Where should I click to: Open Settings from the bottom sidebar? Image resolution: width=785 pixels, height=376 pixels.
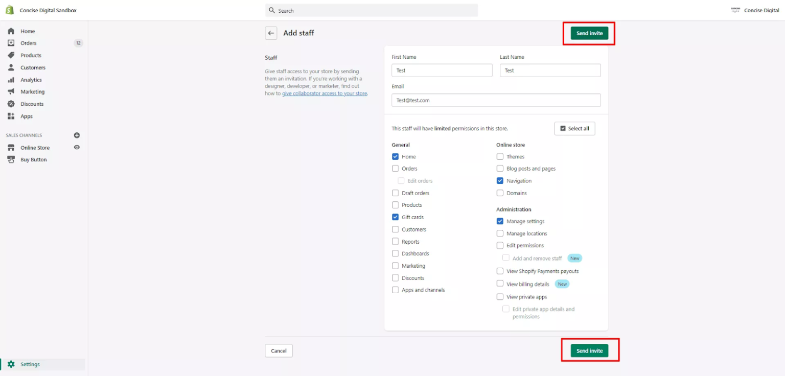29,364
